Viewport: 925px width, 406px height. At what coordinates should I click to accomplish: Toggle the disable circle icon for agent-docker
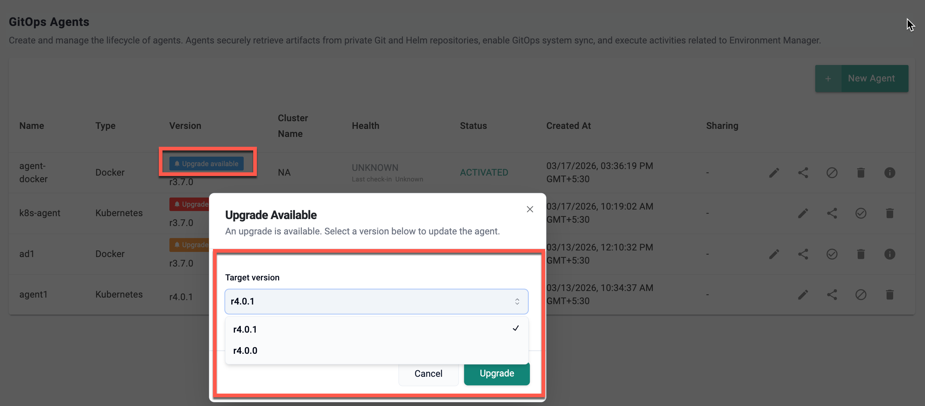coord(832,173)
